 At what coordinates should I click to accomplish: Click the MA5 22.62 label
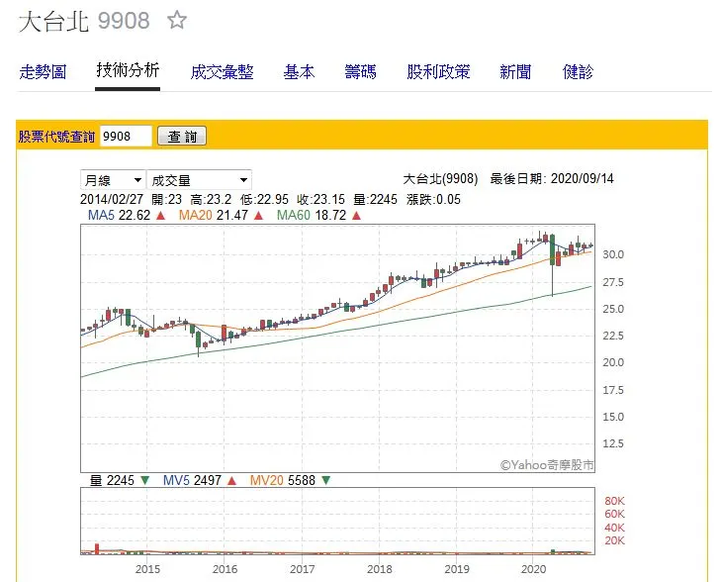point(119,216)
